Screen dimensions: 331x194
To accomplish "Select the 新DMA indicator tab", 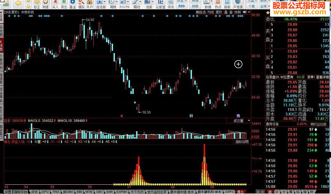I will [68, 192].
